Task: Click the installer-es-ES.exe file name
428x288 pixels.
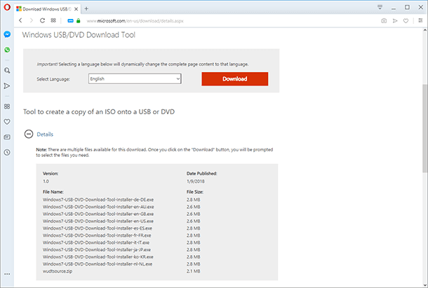Action: click(98, 228)
